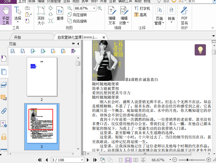Open the page number dropdown in status bar

tap(82, 160)
